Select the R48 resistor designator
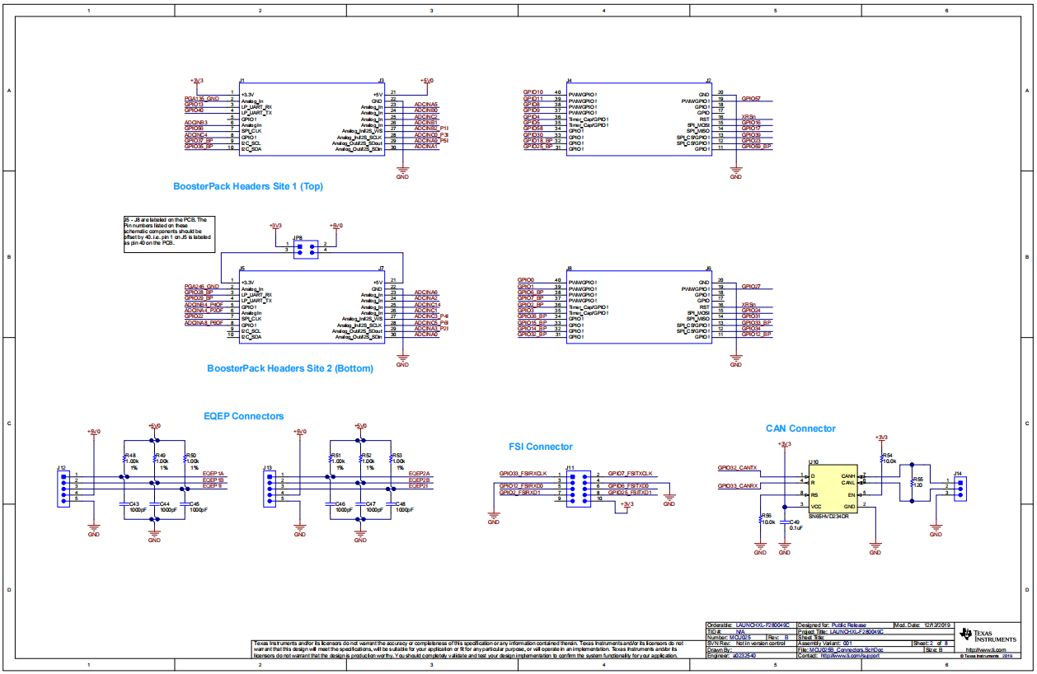Viewport: 1037px width, 674px height. coord(130,455)
